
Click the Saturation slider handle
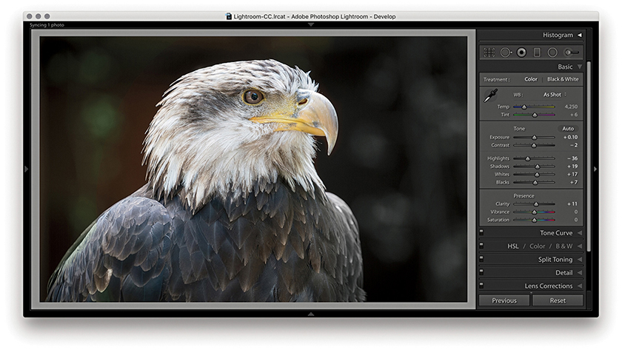[x=535, y=220]
